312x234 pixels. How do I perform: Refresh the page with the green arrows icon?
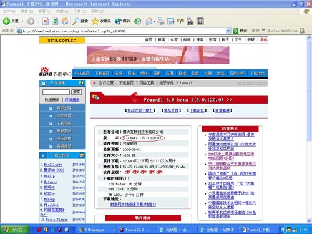coord(55,21)
